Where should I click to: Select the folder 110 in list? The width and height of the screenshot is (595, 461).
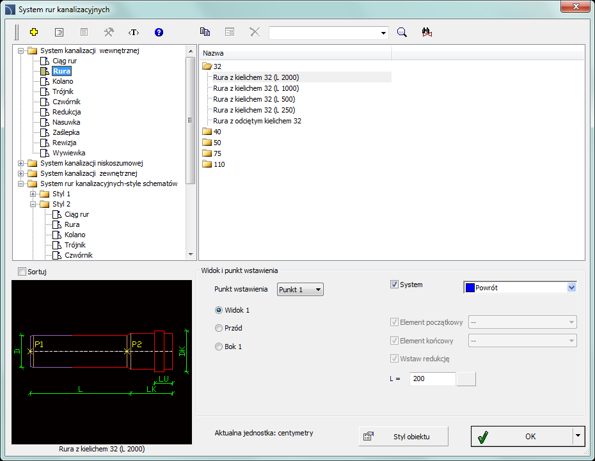tap(214, 164)
